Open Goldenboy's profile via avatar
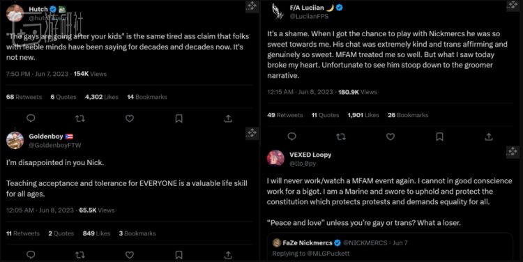This screenshot has width=523, height=262. click(x=15, y=140)
